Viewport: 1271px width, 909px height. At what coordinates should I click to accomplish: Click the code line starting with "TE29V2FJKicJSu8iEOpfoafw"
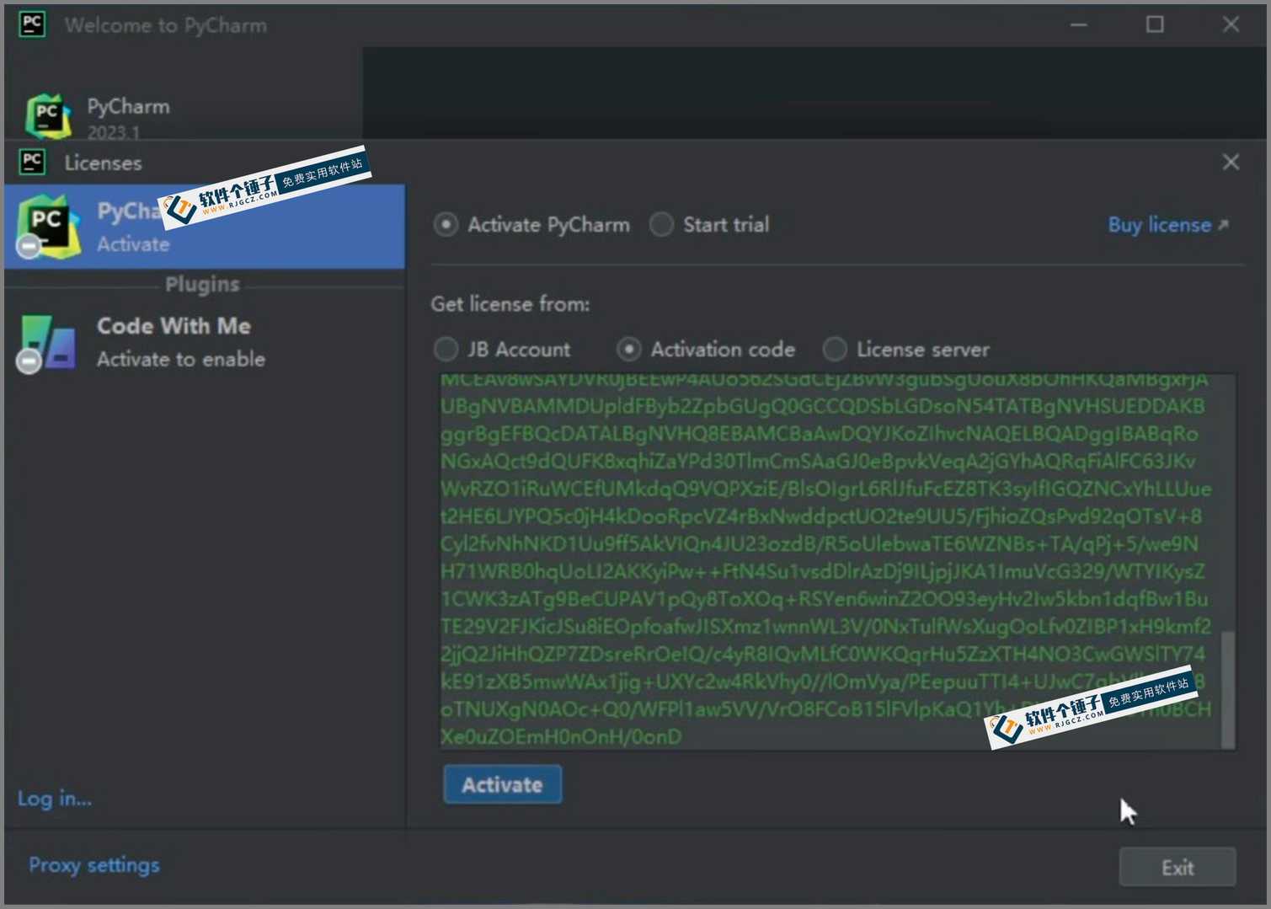point(826,626)
